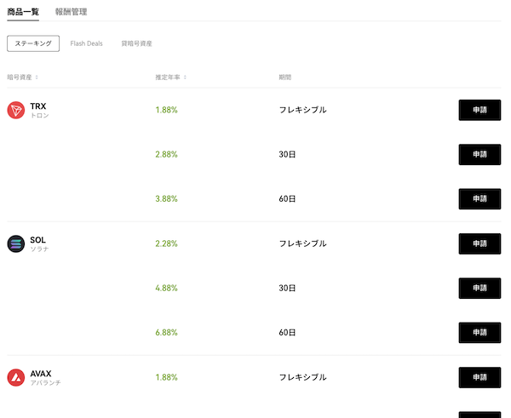Click the AVAX Avalanche coin icon
This screenshot has width=511, height=418.
16,377
